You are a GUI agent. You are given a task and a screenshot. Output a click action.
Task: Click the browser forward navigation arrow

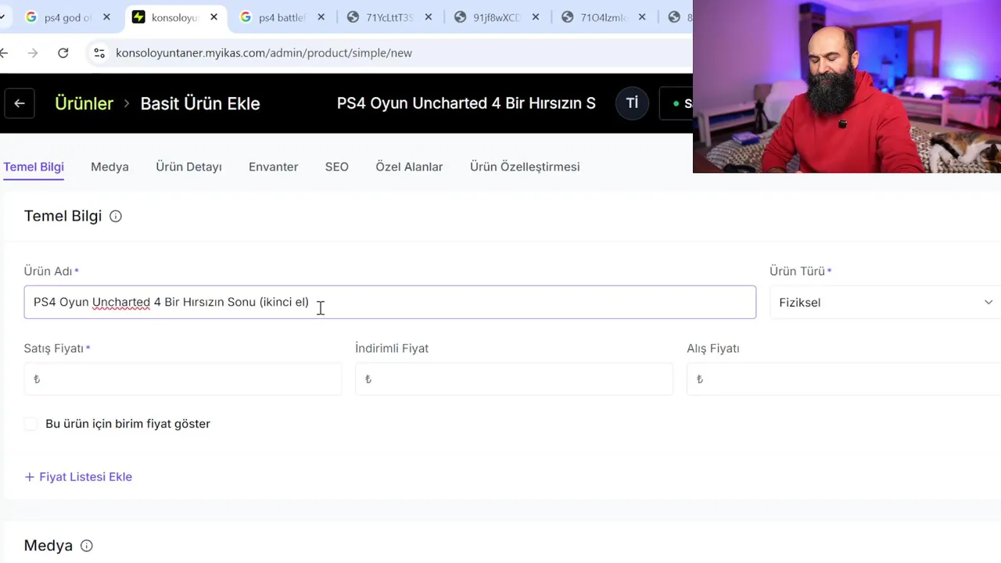coord(32,53)
